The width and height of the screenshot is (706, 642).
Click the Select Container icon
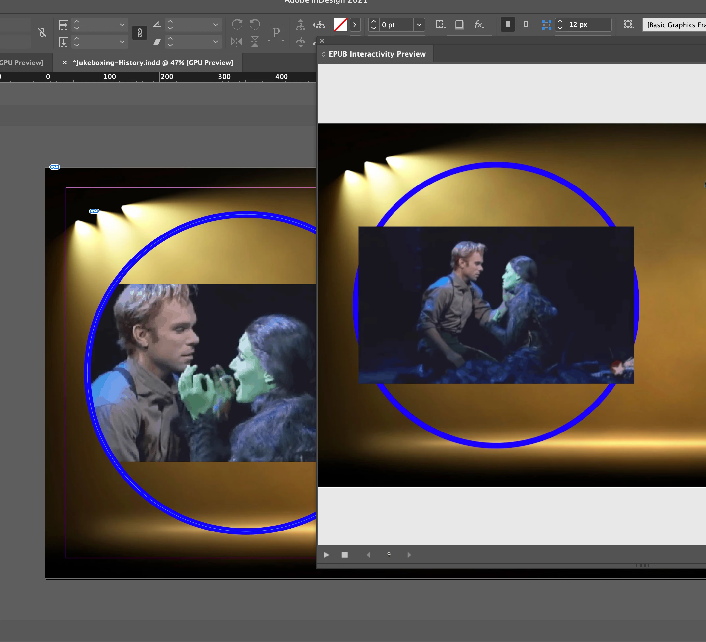[x=300, y=24]
